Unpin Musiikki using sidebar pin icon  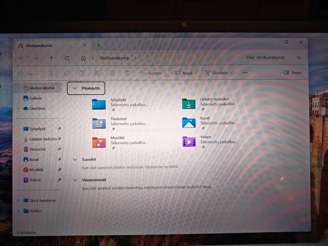59,169
